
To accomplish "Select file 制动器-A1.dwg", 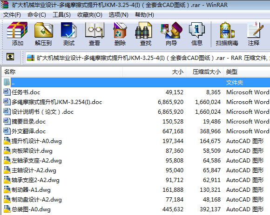I will tap(31, 190).
